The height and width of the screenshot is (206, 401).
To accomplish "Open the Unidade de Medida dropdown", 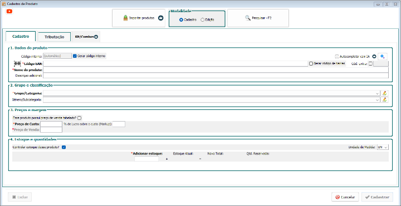I will 383,147.
